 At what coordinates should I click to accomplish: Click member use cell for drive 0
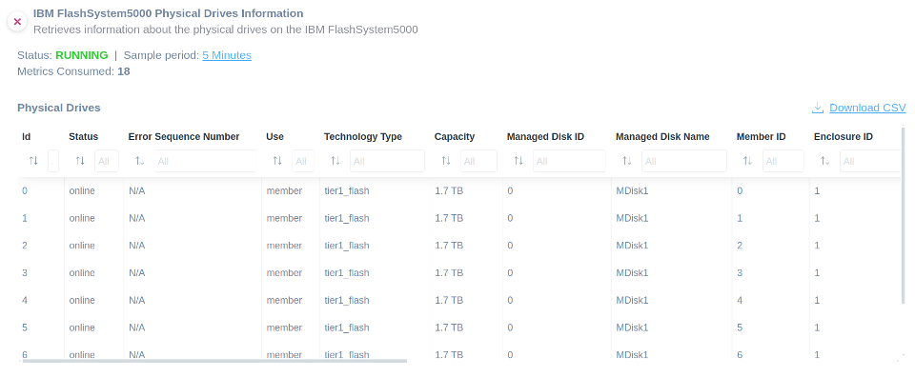pos(284,190)
